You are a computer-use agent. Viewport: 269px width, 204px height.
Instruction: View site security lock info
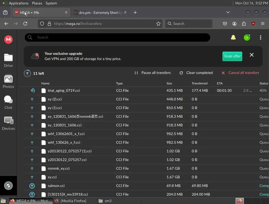[x=49, y=24]
